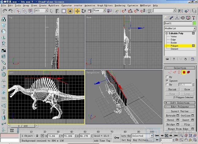Toggle the Angle Snap button
The image size is (198, 144).
tap(130, 11)
